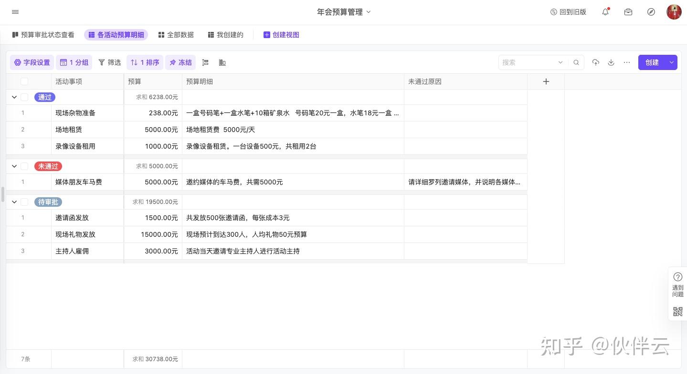
Task: Collapse the 未通过 group
Action: (14, 166)
